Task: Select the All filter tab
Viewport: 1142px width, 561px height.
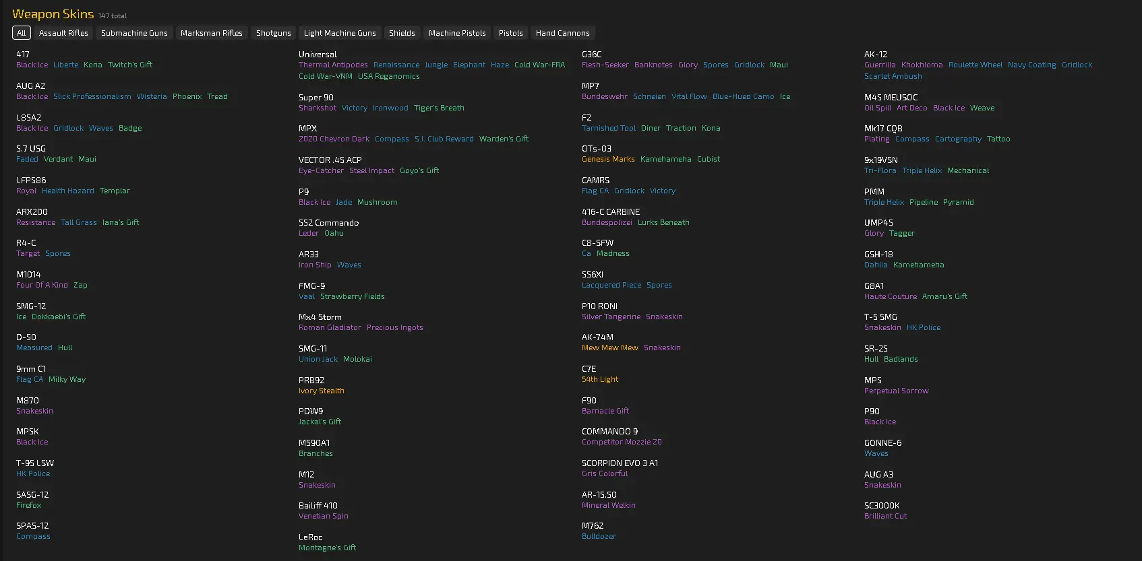Action: tap(22, 33)
